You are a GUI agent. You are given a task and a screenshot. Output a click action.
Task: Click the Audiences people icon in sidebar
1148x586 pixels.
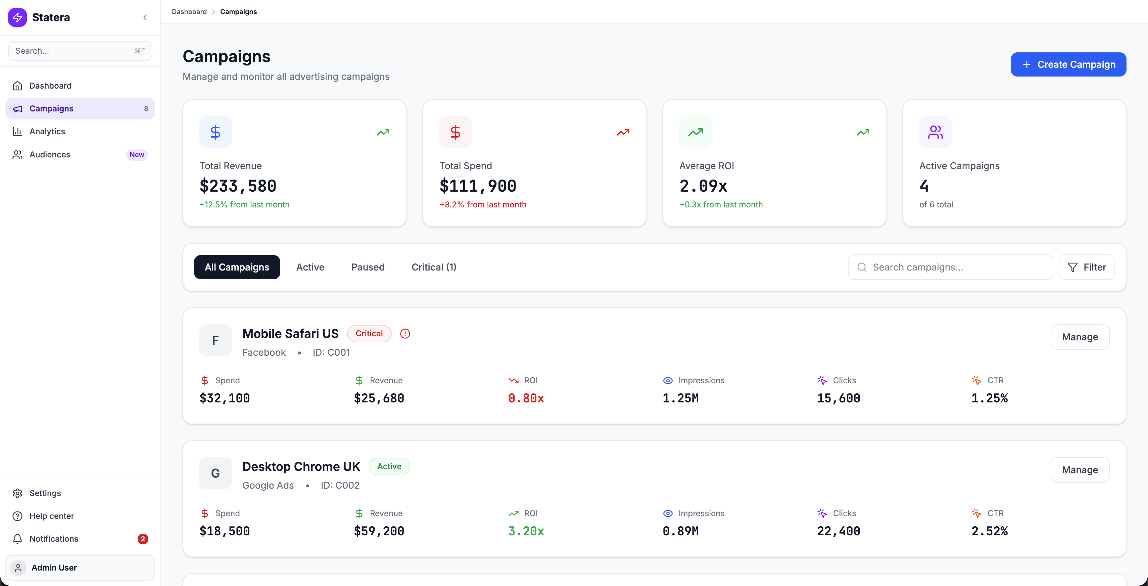pyautogui.click(x=17, y=154)
